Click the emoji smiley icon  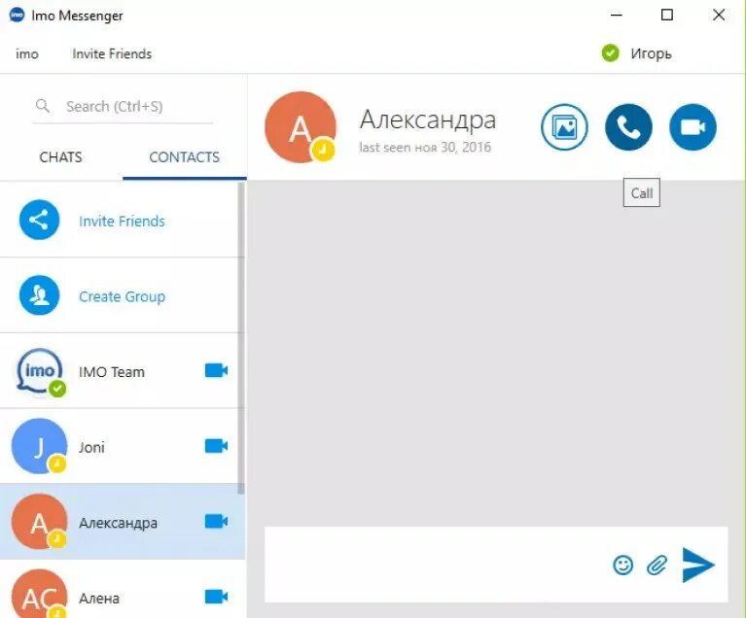(622, 566)
